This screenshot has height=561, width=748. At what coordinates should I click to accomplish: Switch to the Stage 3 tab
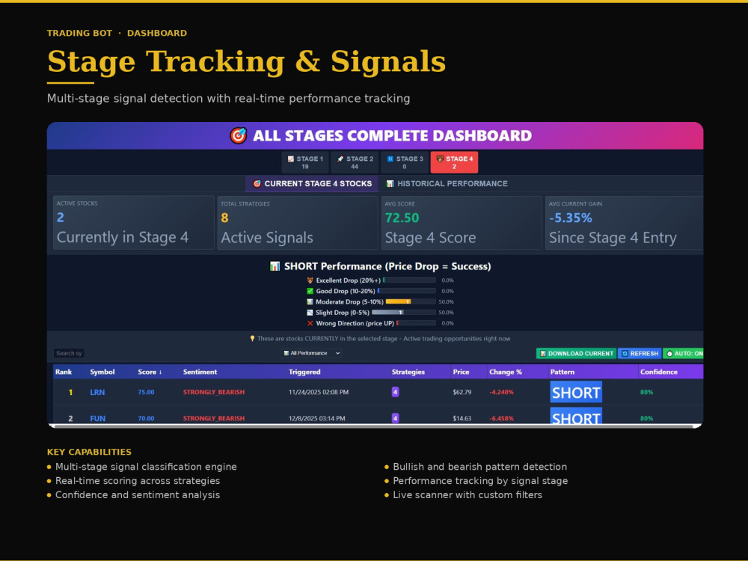pos(405,162)
